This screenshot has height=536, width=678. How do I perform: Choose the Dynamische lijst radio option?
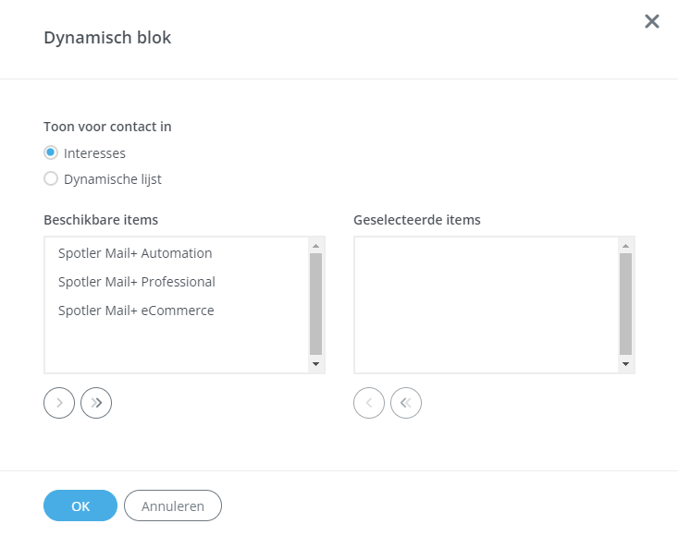click(x=51, y=179)
